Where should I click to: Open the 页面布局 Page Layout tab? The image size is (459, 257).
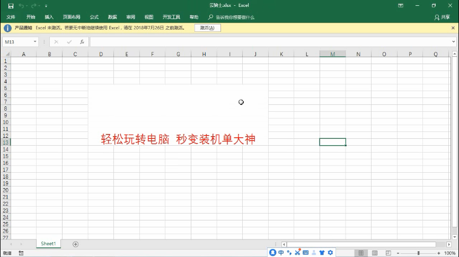pos(72,17)
